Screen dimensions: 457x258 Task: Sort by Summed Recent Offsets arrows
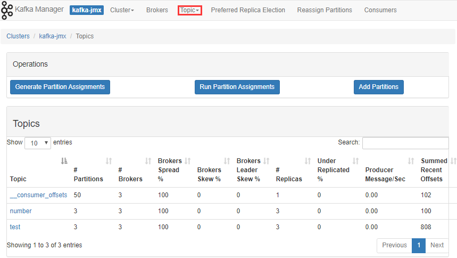pyautogui.click(x=453, y=160)
